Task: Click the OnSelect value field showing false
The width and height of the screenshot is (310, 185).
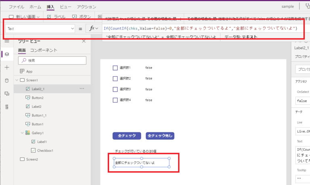Action: pyautogui.click(x=303, y=101)
